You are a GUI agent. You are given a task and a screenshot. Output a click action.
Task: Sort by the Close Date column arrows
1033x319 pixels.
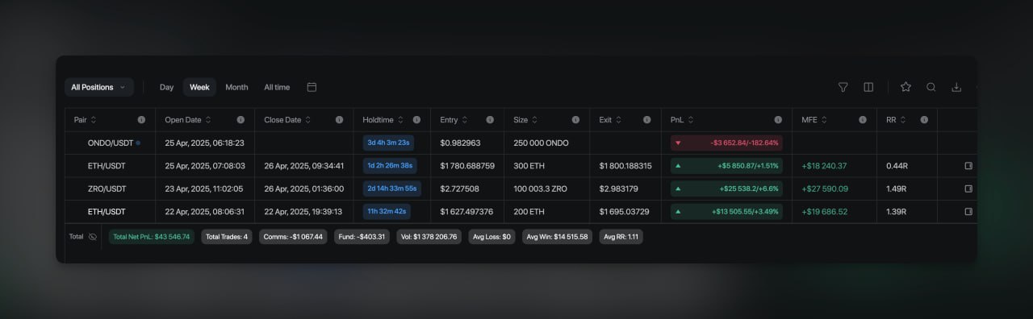coord(308,120)
